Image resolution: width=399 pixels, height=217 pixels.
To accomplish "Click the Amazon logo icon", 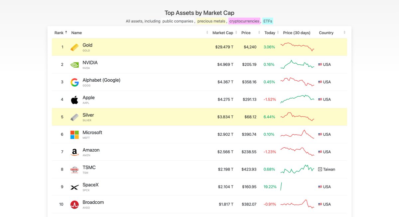I will (x=74, y=152).
